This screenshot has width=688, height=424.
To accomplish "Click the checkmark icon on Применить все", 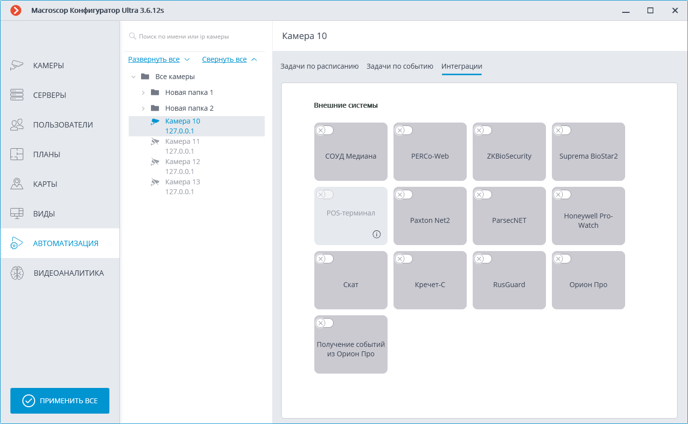I will [x=29, y=401].
